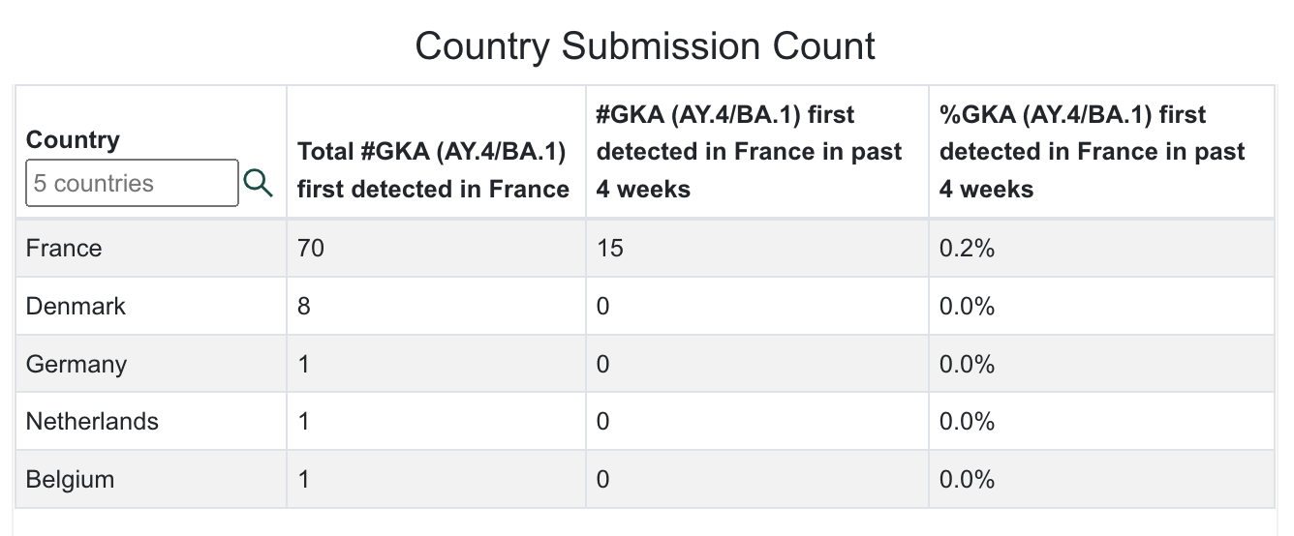Select the Belgium row
The width and height of the screenshot is (1294, 536).
coord(645,479)
